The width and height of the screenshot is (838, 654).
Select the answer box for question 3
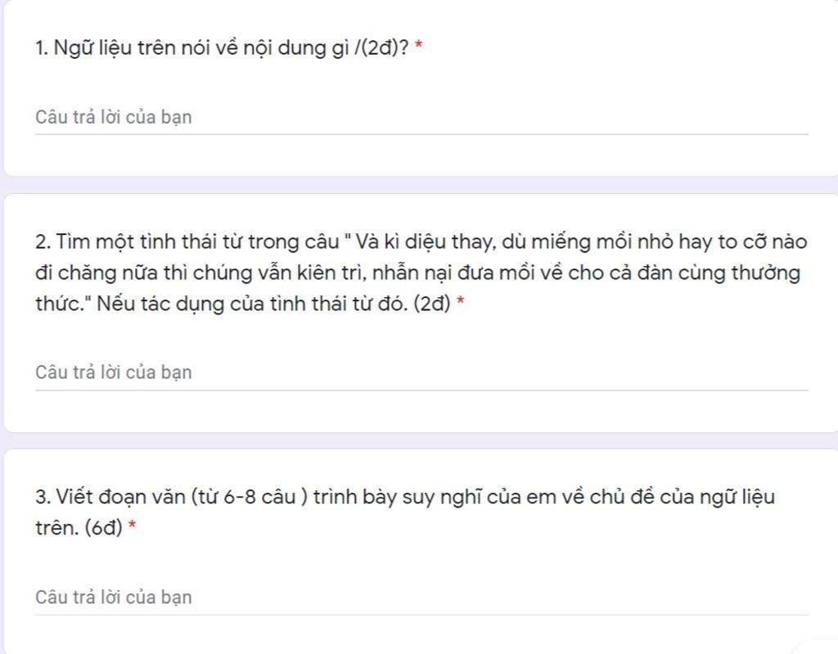(x=421, y=598)
